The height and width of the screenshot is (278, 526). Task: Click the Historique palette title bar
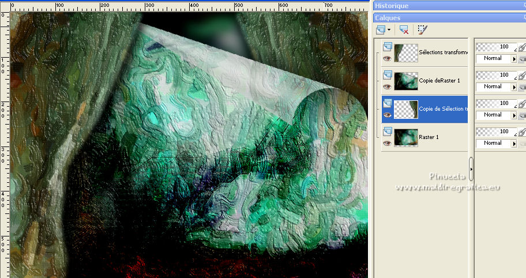449,6
